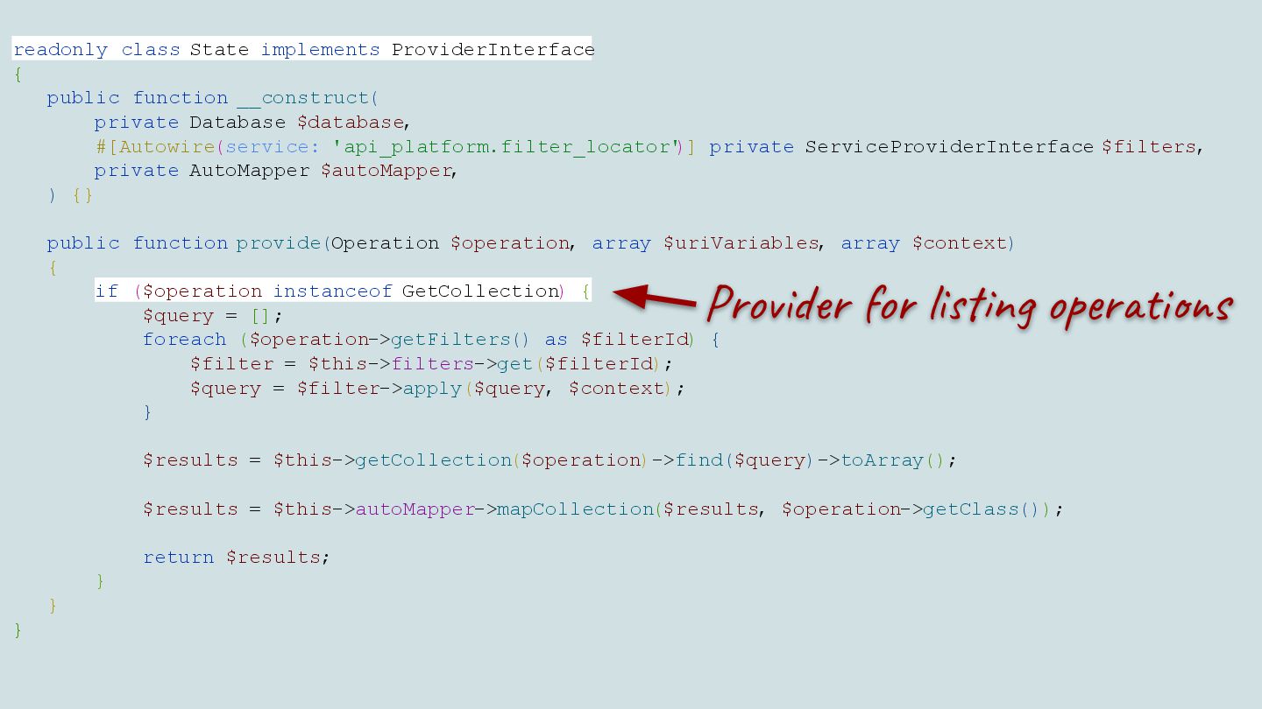Click the $autoMapper constructor parameter

(386, 171)
